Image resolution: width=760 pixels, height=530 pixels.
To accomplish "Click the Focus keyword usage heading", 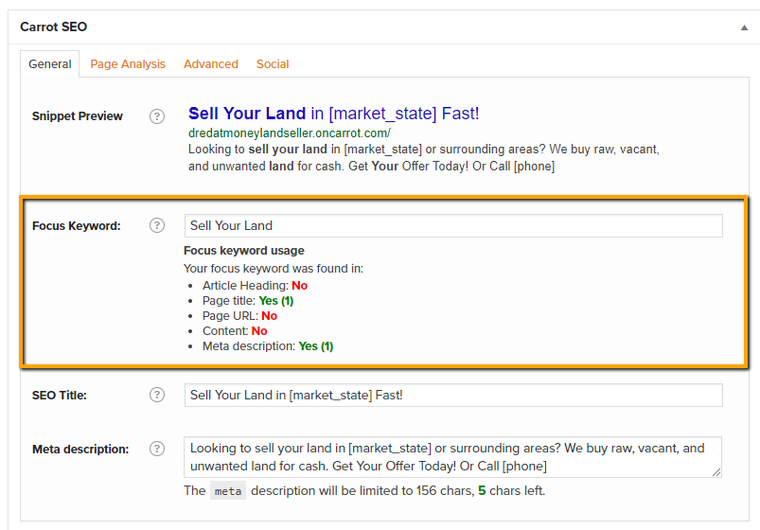I will click(x=244, y=251).
